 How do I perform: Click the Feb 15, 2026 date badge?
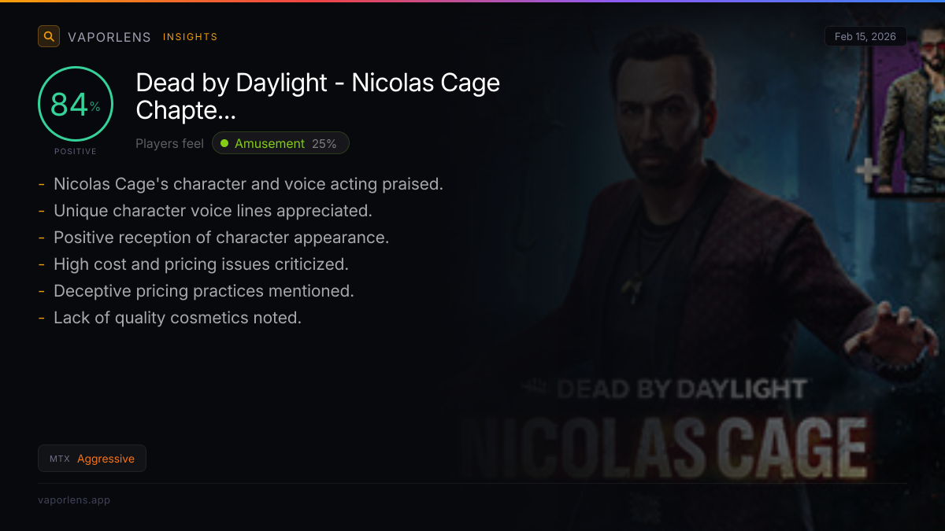(x=865, y=37)
